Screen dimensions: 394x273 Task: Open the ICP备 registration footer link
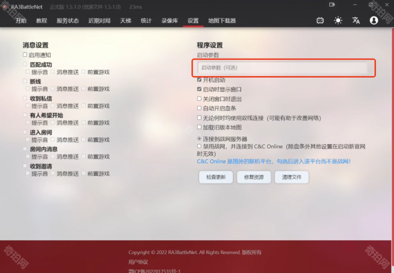tap(154, 271)
